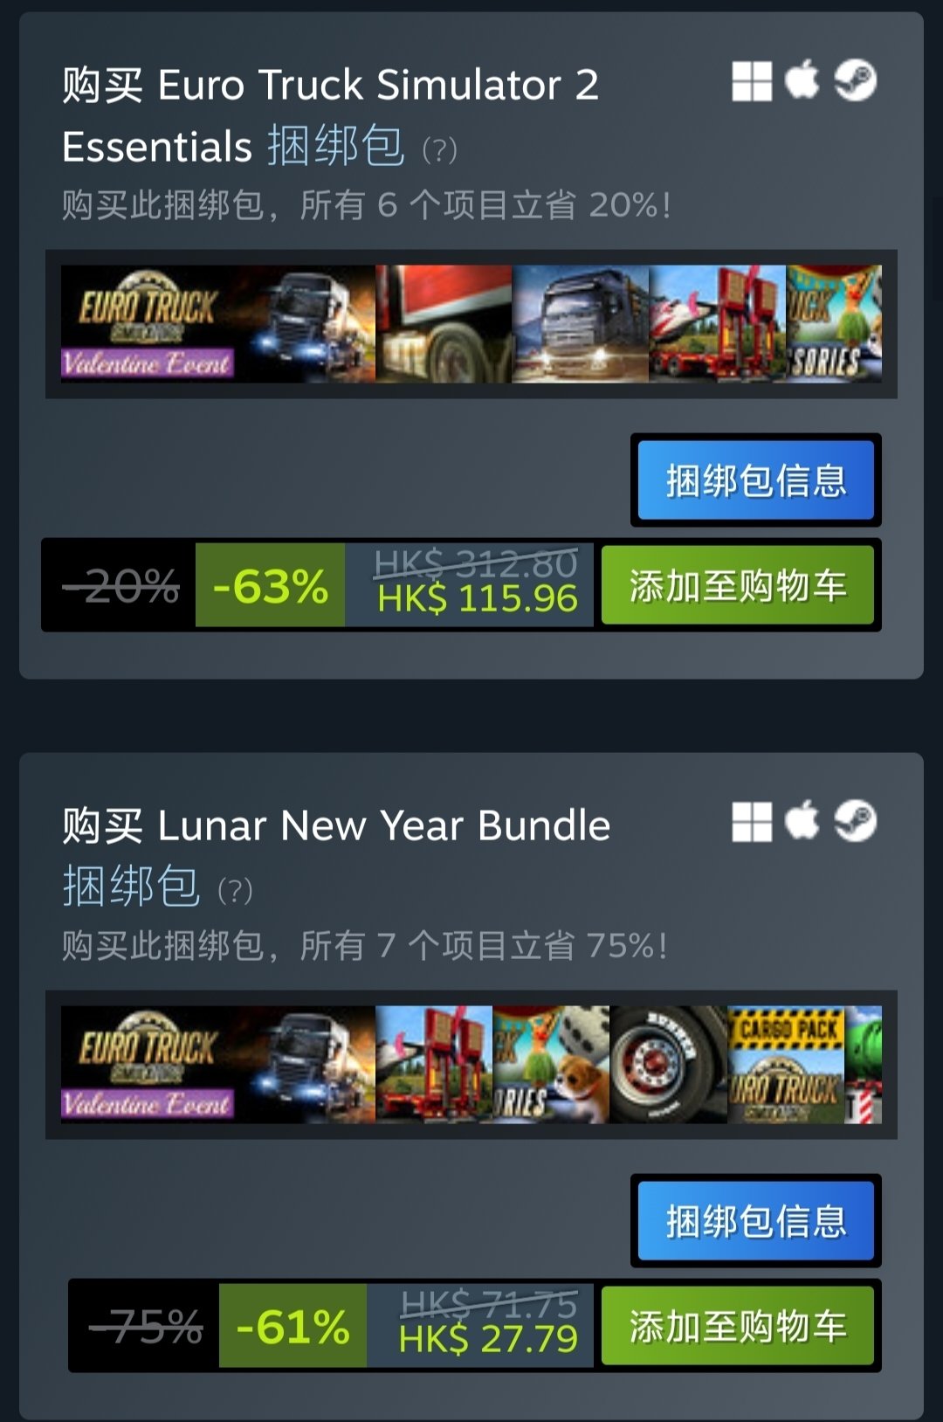This screenshot has width=943, height=1422.
Task: Click Steam icon on Essentials bundle
Action: click(855, 80)
